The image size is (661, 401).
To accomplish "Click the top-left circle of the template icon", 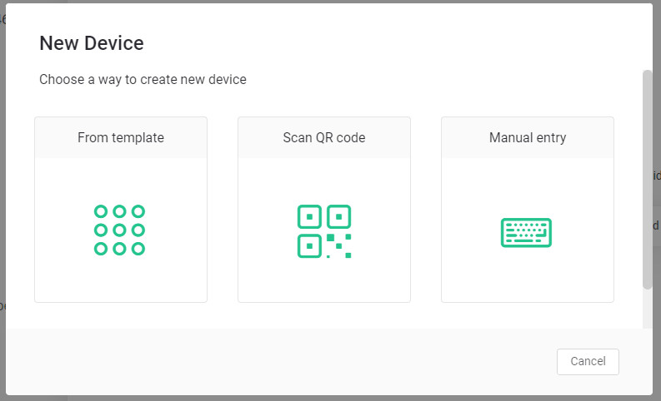I will point(101,211).
